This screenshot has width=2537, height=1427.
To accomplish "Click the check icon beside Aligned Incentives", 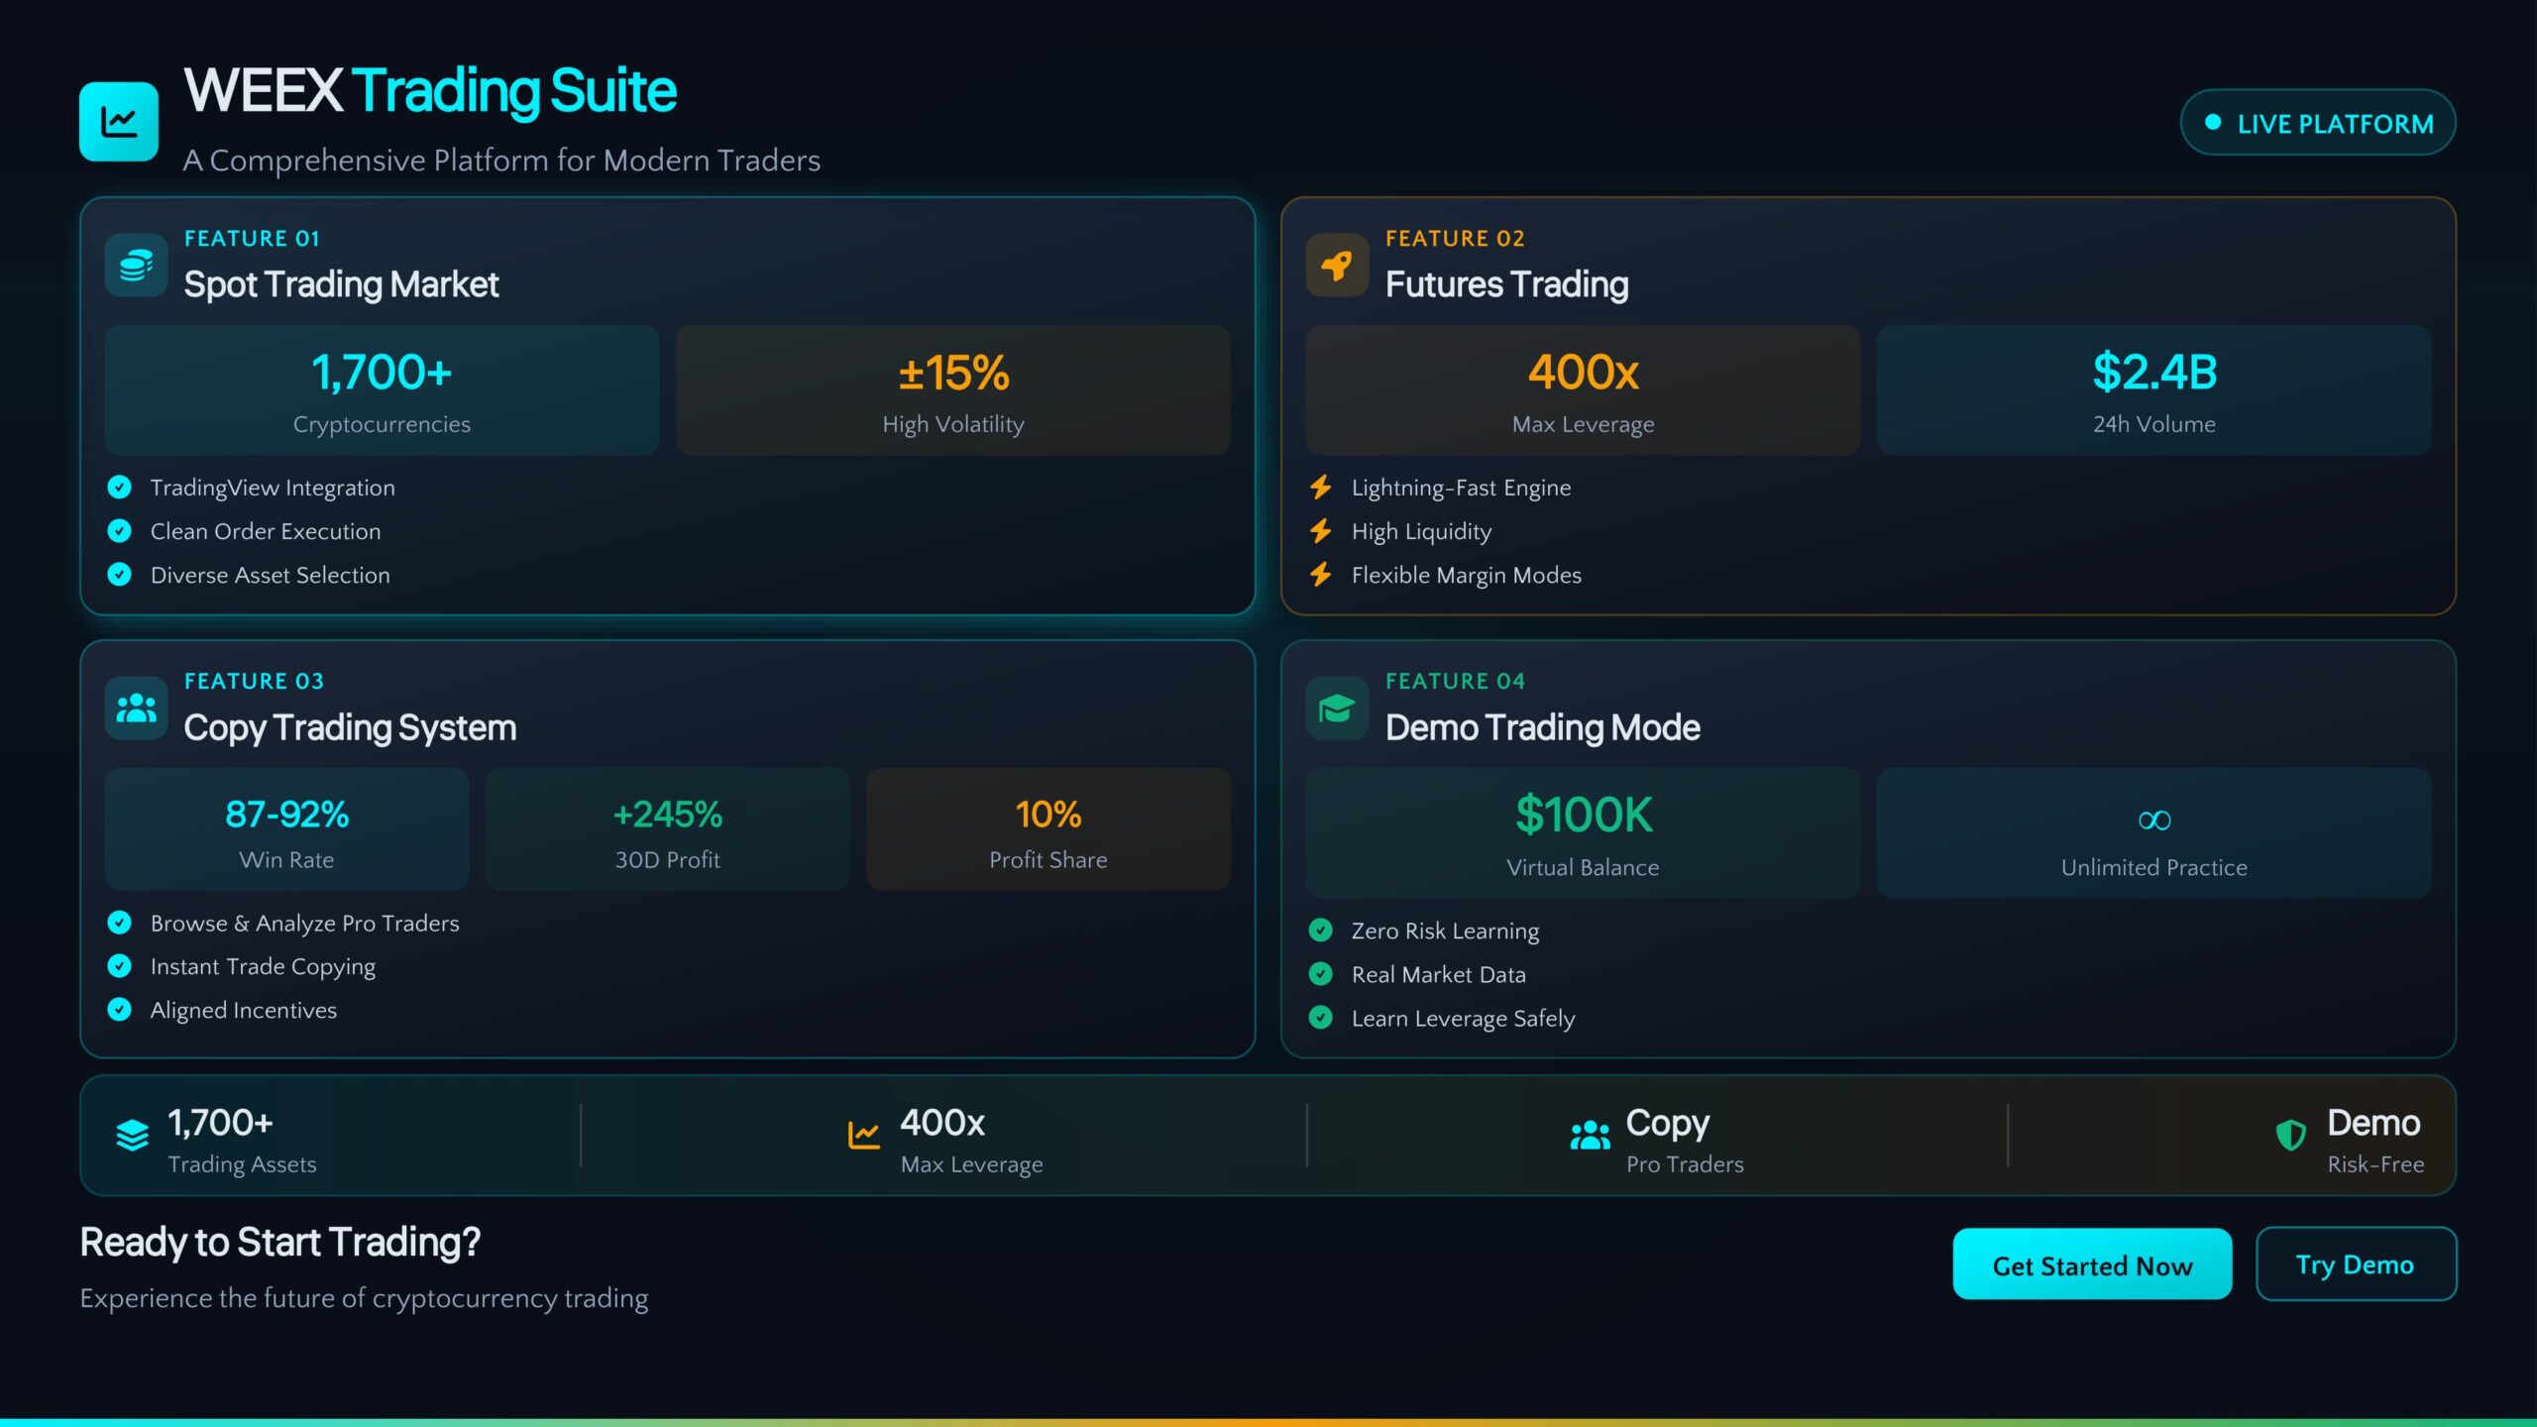I will pos(119,1010).
